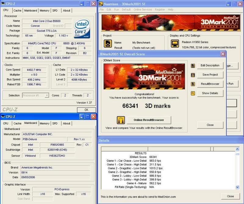Click the BIOS Date field 09/05/2006
244x204 pixels.
coord(55,177)
